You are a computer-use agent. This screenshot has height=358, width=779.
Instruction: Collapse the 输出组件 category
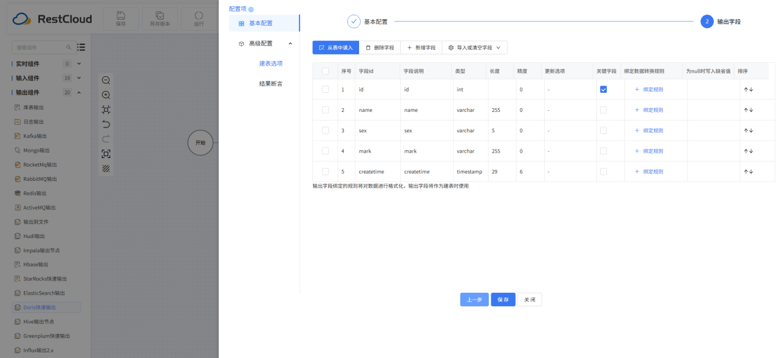(x=78, y=93)
